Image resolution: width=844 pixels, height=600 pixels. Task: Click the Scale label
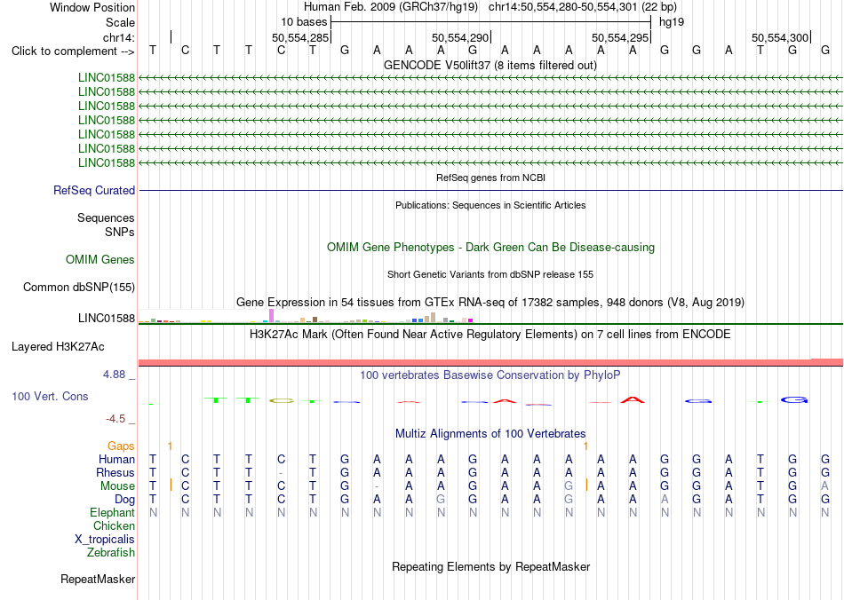pos(120,22)
